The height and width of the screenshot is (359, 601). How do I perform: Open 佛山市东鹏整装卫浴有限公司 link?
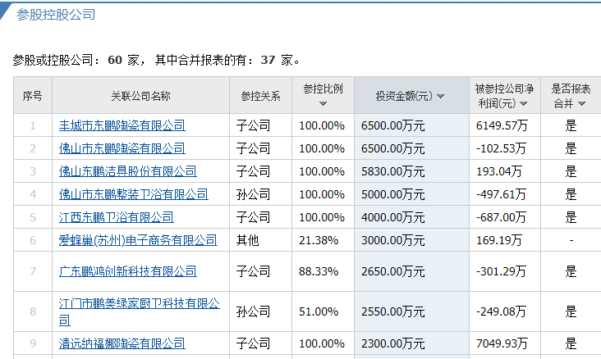coord(133,194)
